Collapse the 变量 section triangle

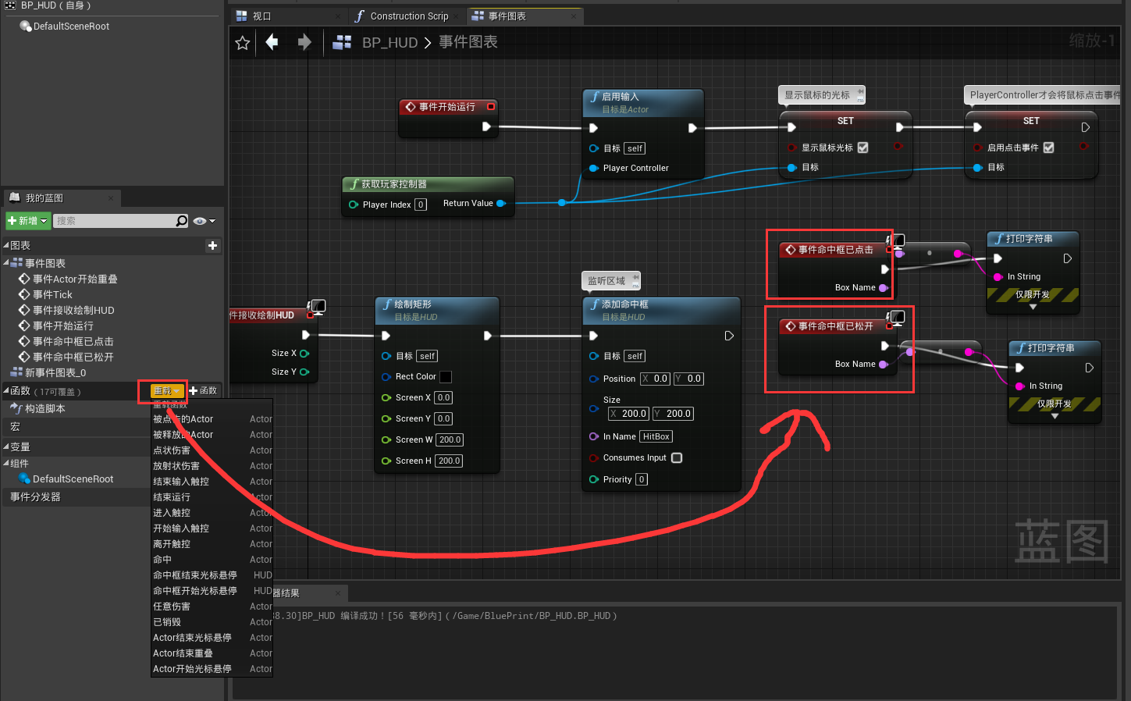click(x=6, y=447)
